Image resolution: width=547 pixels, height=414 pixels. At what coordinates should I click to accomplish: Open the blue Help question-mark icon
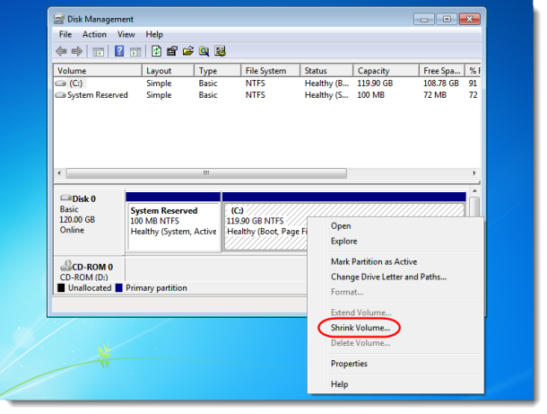coord(119,51)
